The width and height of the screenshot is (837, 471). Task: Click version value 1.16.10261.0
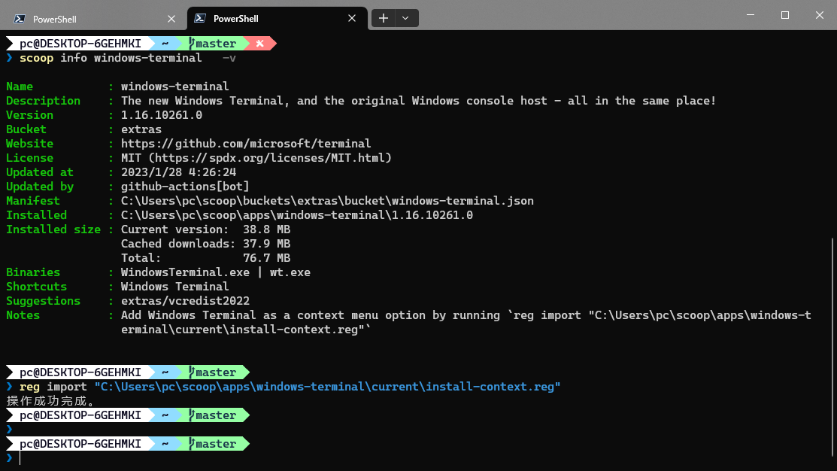pyautogui.click(x=161, y=115)
